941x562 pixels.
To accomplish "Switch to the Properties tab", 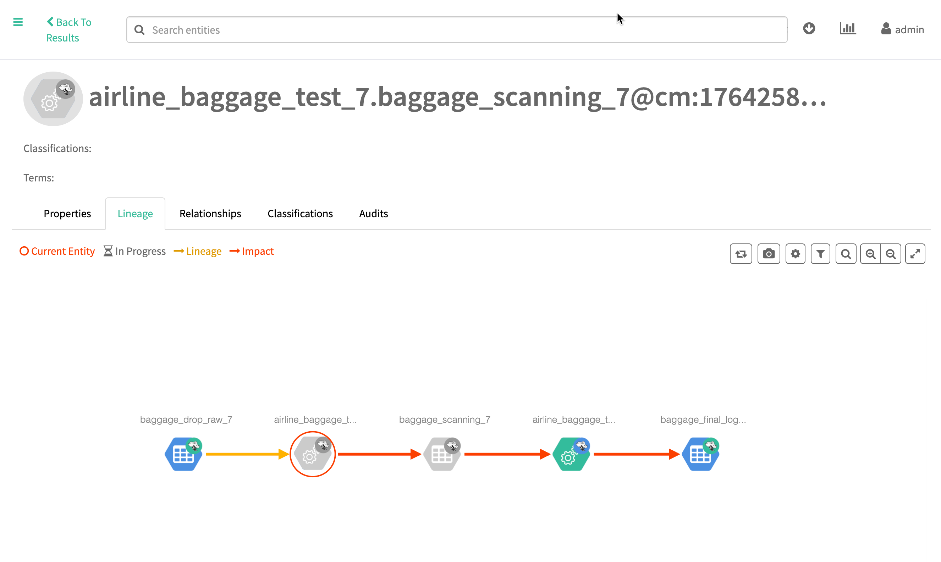I will [x=67, y=214].
